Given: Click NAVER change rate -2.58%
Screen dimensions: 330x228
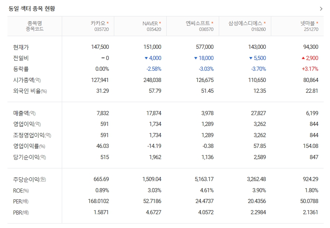Looking at the screenshot, I should (154, 69).
